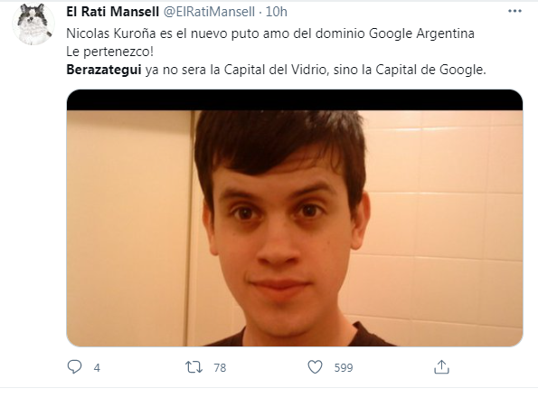Viewport: 538px width, 398px height.
Task: Click the reply count 4
Action: tap(97, 368)
